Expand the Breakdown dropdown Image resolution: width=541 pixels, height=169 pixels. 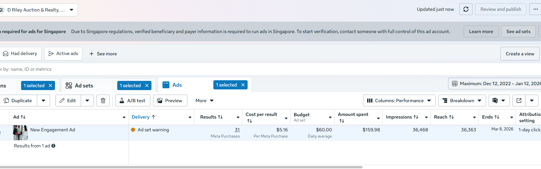click(x=462, y=101)
